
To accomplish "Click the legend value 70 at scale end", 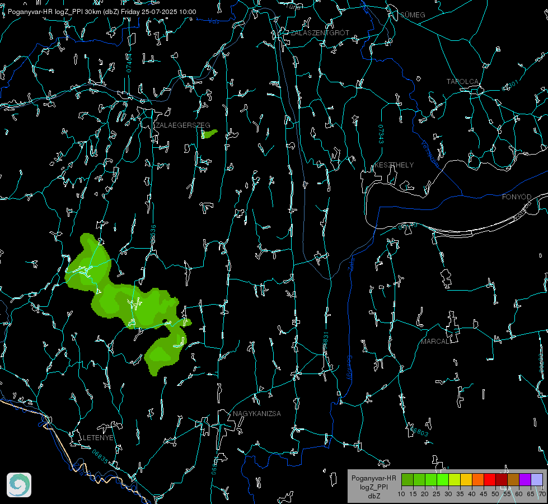I will pyautogui.click(x=542, y=494).
